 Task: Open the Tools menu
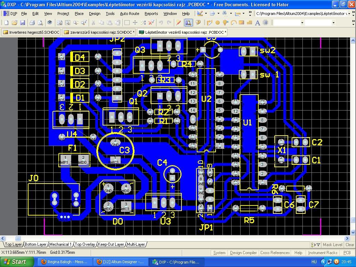click(x=110, y=14)
